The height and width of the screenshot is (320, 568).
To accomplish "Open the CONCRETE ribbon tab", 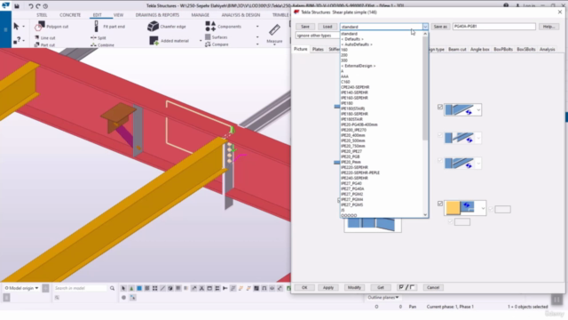I will 70,15.
